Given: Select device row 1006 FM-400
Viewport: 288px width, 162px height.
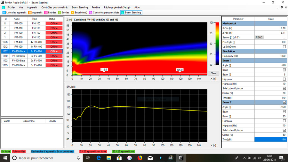Looking at the screenshot, I should pos(32,42).
